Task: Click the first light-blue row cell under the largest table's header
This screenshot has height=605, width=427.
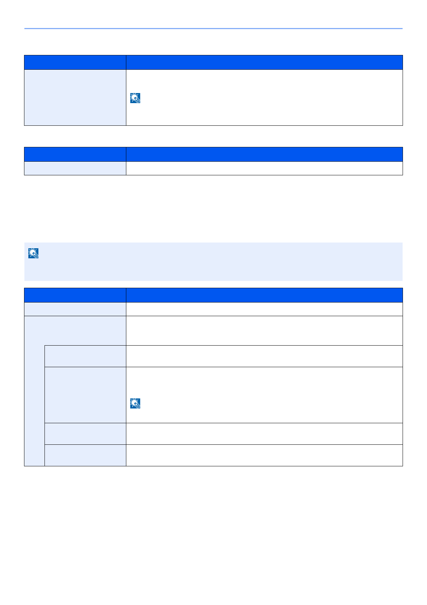Action: [x=75, y=309]
